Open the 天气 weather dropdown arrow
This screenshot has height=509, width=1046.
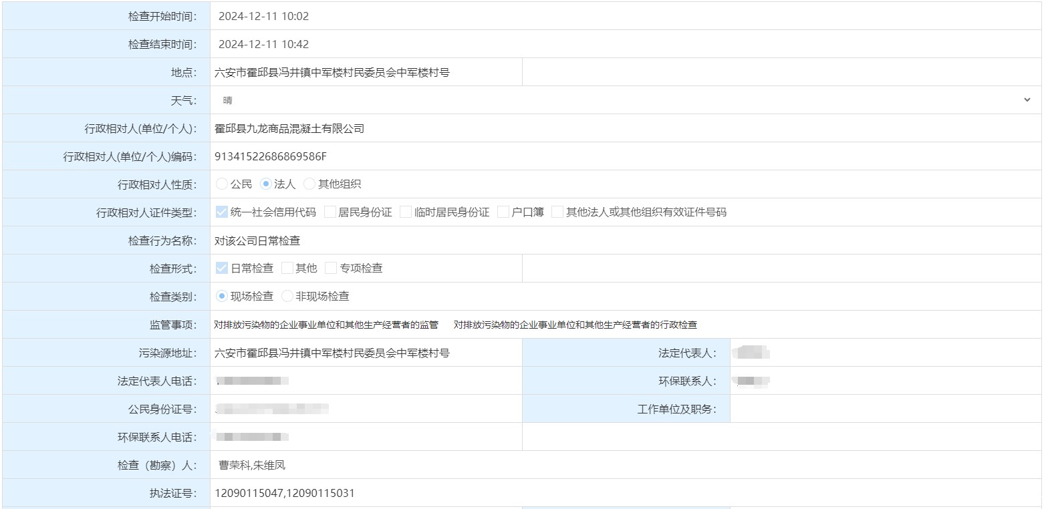1027,100
